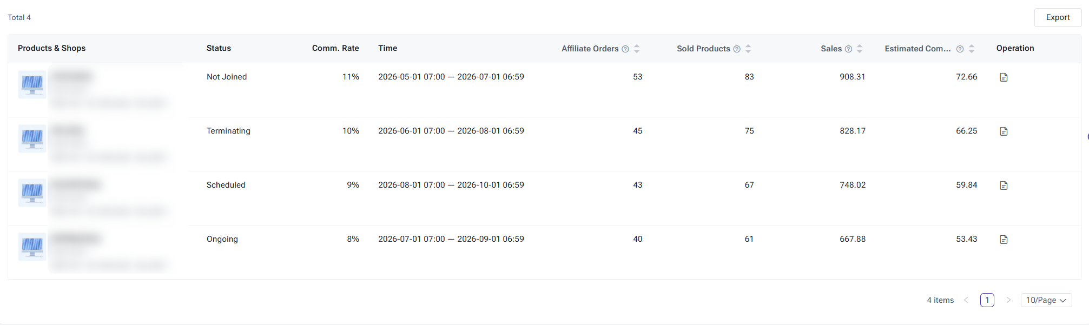Open the 10/Page size dropdown
Viewport: 1089px width, 325px height.
click(x=1046, y=300)
